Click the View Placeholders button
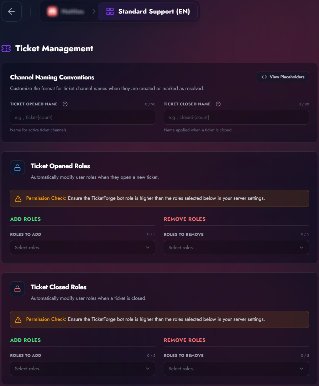This screenshot has height=386, width=319. tap(283, 77)
